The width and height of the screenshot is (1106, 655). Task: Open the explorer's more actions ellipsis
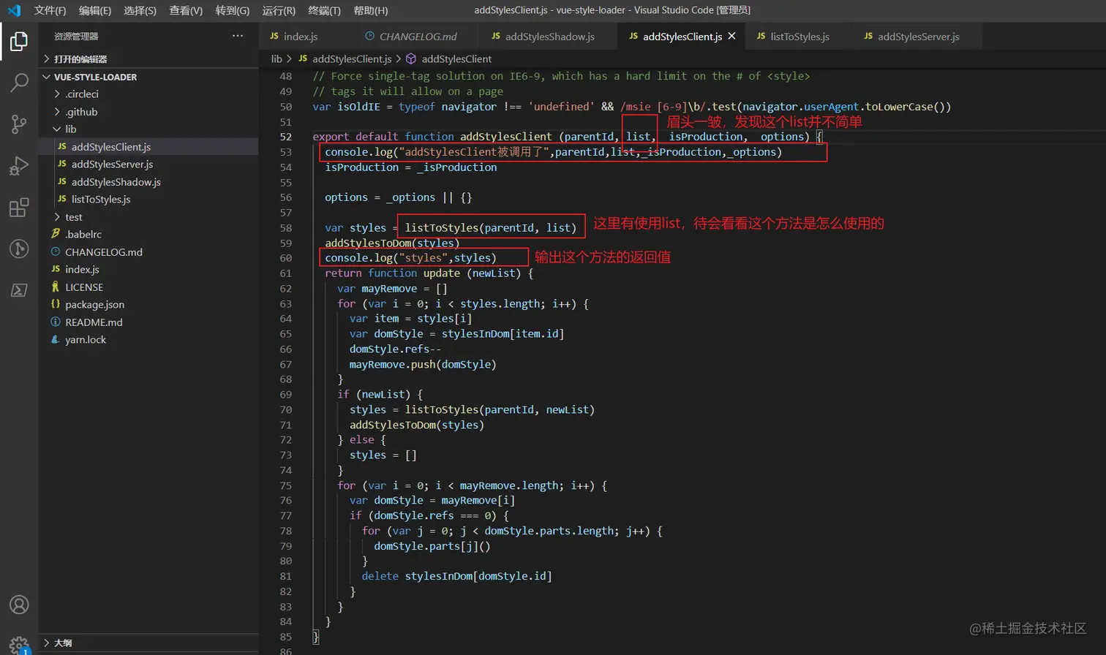pyautogui.click(x=238, y=36)
